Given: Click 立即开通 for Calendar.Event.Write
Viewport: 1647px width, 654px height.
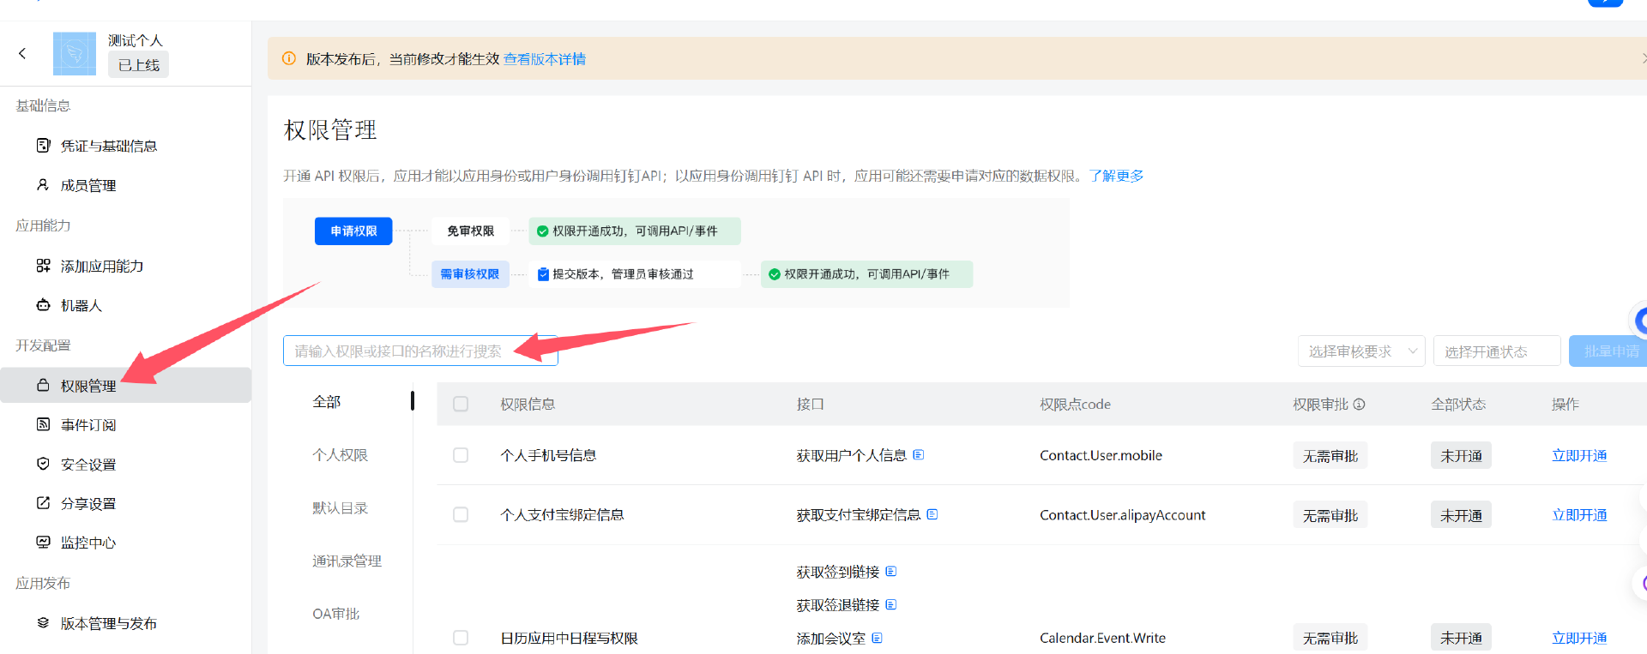Looking at the screenshot, I should [x=1579, y=638].
